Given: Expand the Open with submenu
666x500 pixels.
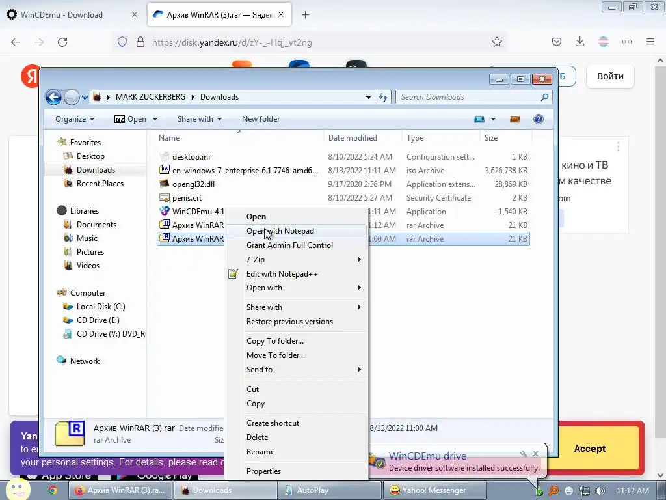Looking at the screenshot, I should [296, 288].
